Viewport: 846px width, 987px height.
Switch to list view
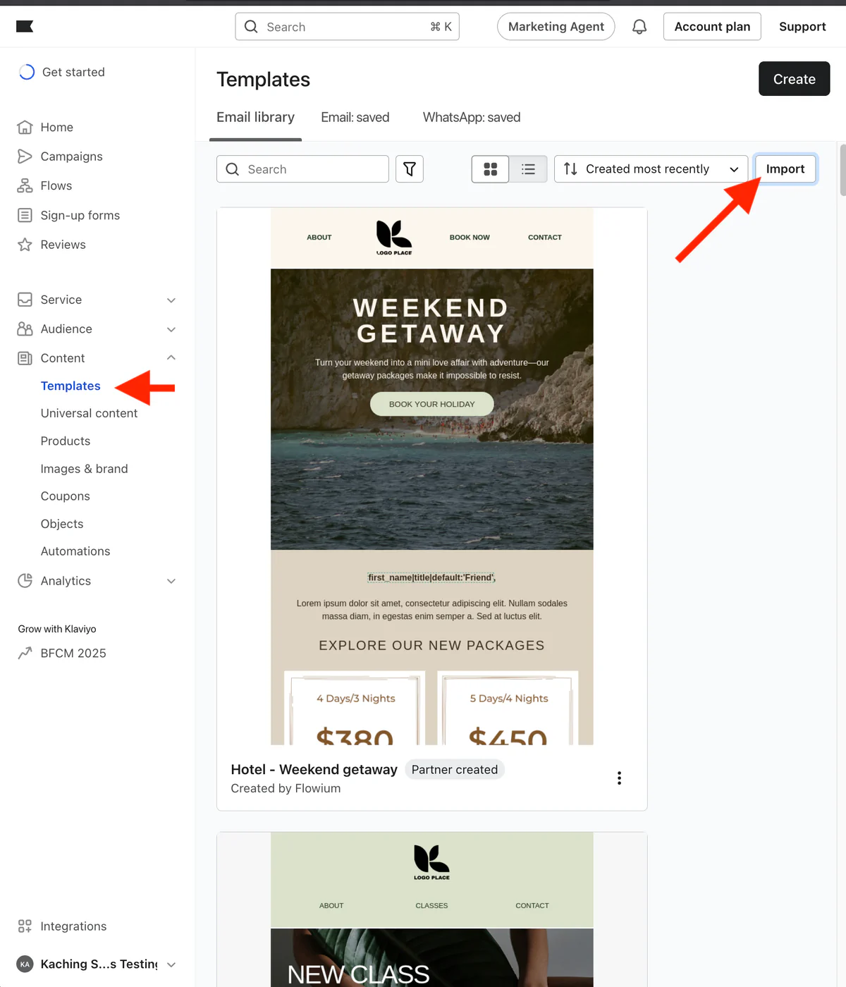[528, 169]
